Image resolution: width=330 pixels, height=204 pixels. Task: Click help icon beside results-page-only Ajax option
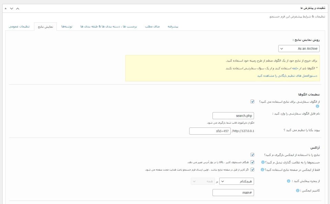tap(263, 169)
